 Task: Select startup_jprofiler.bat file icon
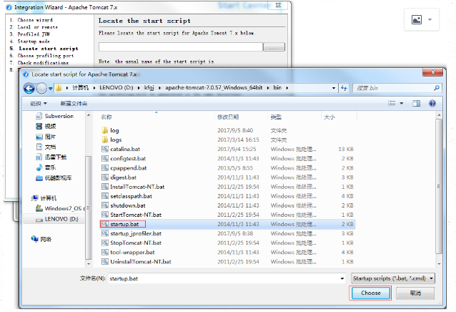104,233
